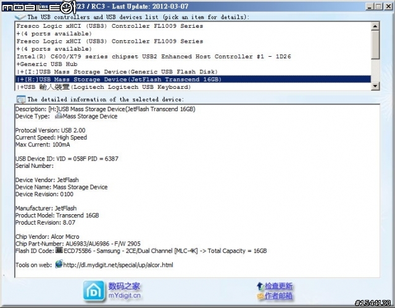Screen dimensions: 395x308
Task: Click the check update arrow icon
Action: [x=260, y=286]
